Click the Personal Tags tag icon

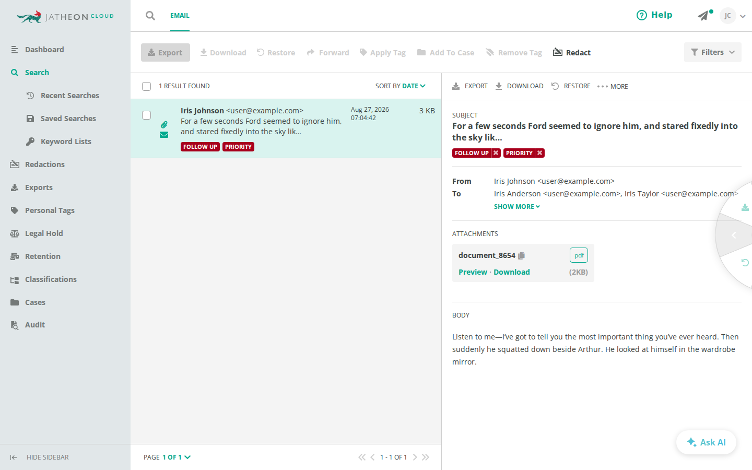15,210
